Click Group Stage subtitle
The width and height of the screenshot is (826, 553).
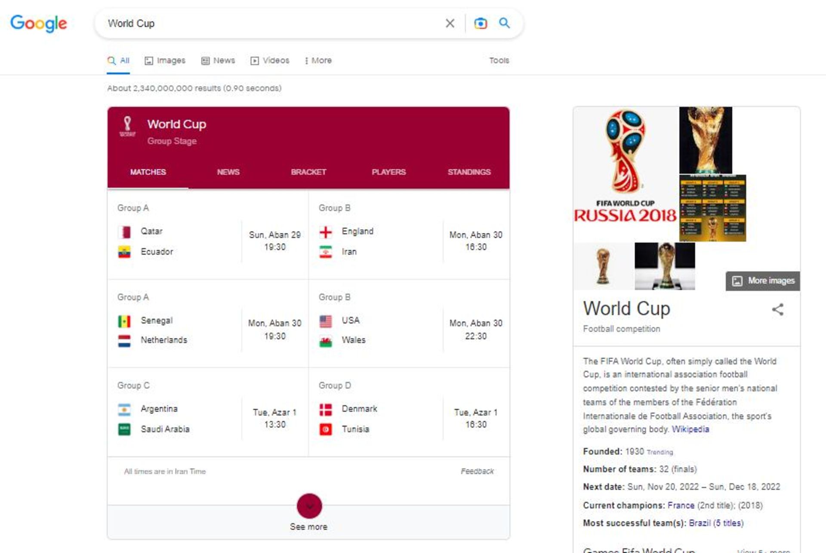click(172, 141)
